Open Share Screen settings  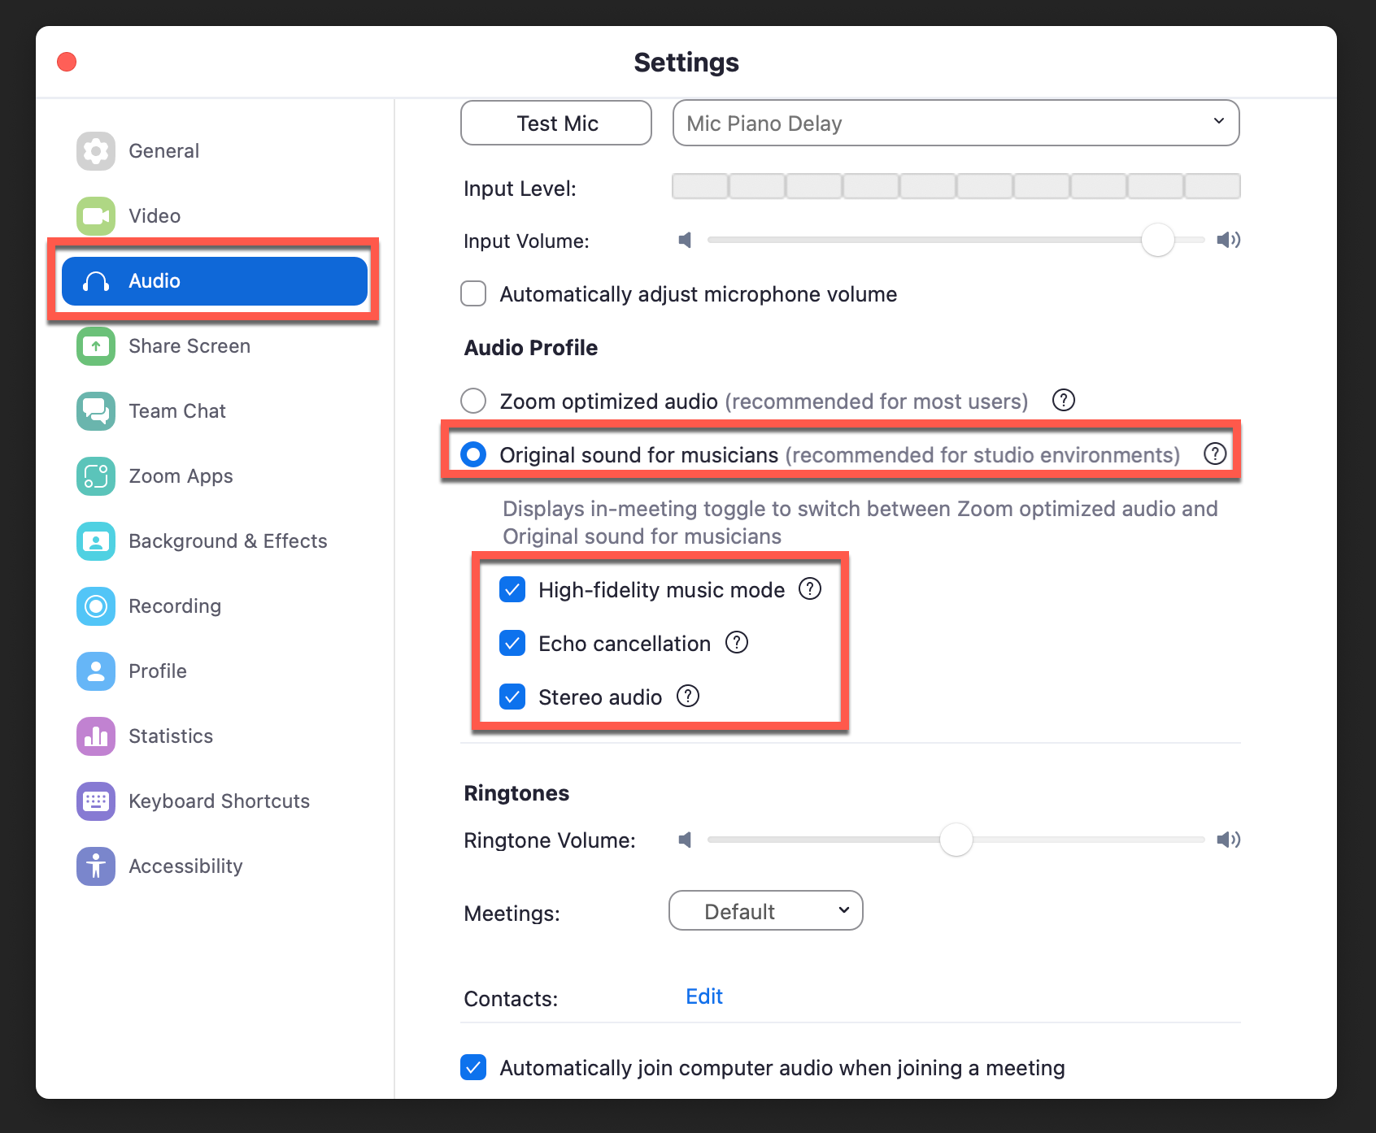pos(215,346)
